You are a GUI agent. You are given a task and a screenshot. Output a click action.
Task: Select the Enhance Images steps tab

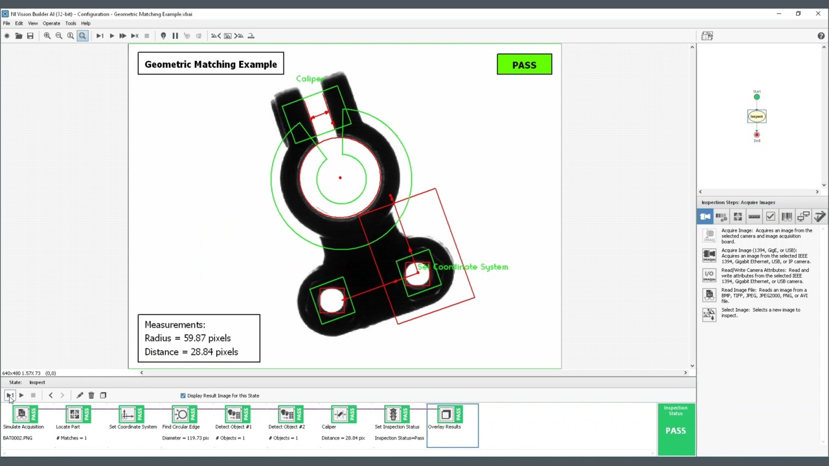coord(721,217)
